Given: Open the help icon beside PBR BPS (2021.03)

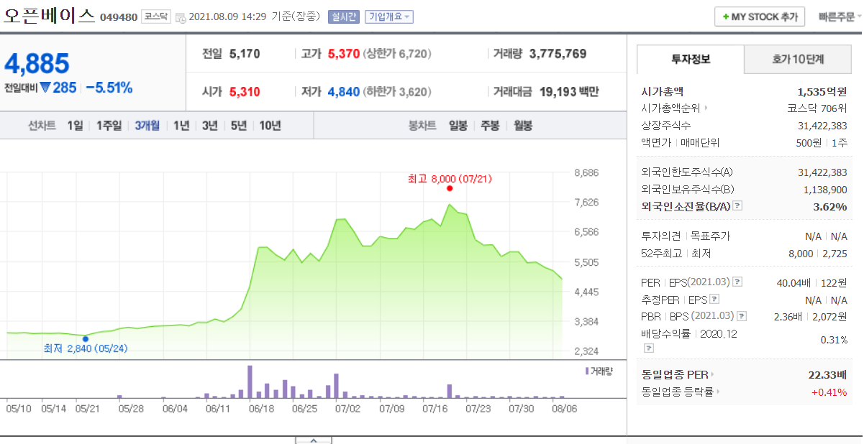Looking at the screenshot, I should pyautogui.click(x=742, y=316).
